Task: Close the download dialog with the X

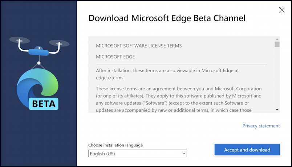Action: [281, 10]
